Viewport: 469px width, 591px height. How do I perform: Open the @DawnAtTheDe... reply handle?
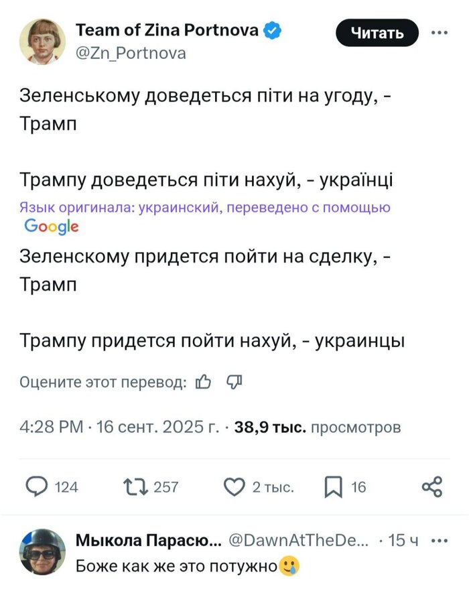299,541
